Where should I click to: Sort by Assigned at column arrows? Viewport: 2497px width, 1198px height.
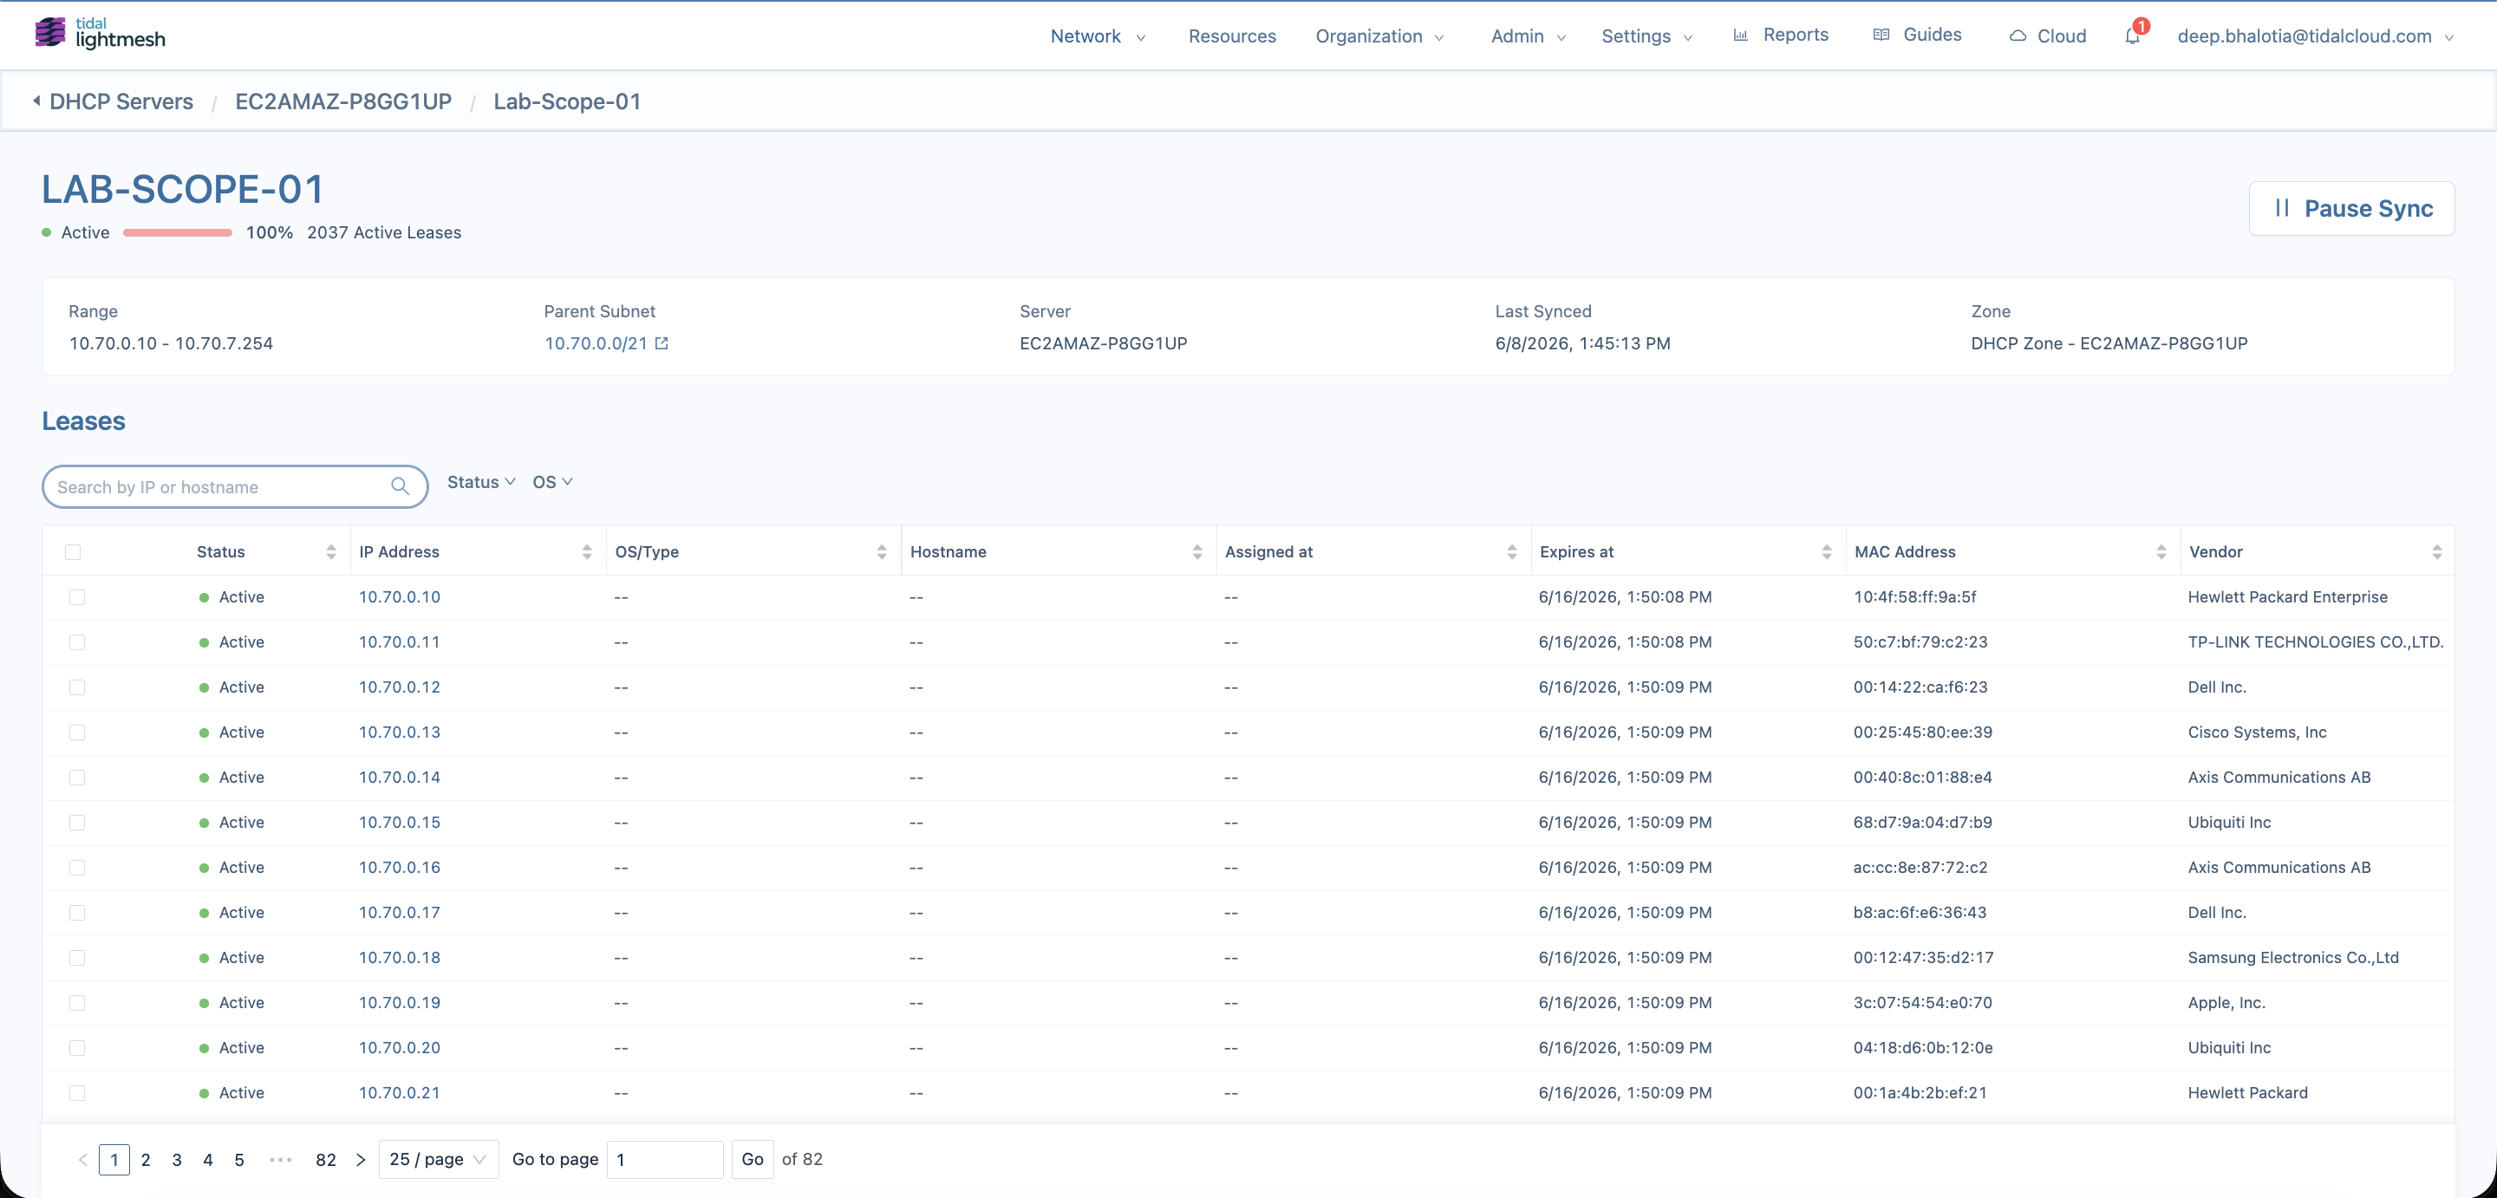pos(1512,551)
